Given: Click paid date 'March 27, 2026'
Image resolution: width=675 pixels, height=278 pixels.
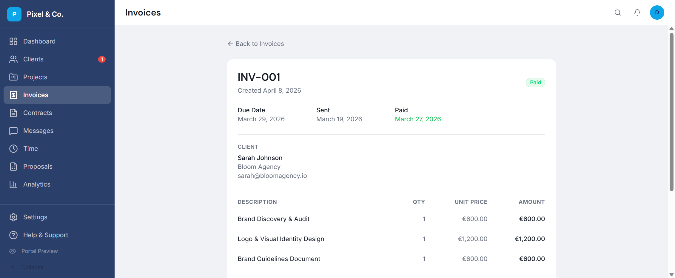Looking at the screenshot, I should 418,119.
